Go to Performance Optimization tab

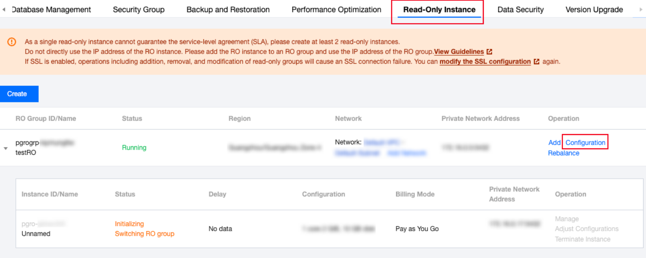336,10
